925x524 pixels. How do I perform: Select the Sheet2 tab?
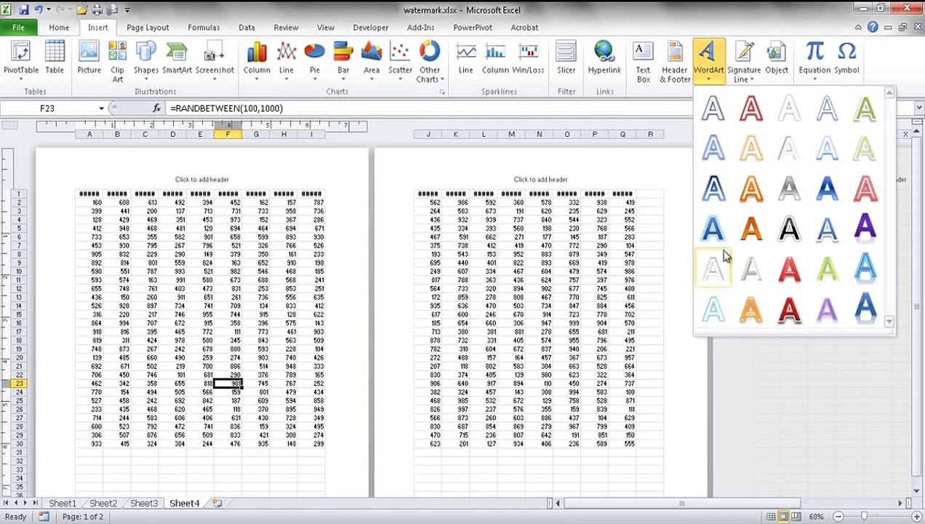[103, 503]
